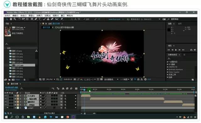Open the 文件(F) menu
Screen dimensions: 201x123
pos(8,16)
